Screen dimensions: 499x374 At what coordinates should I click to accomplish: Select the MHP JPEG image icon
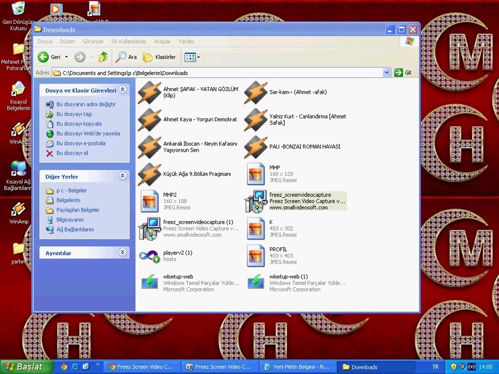(256, 173)
